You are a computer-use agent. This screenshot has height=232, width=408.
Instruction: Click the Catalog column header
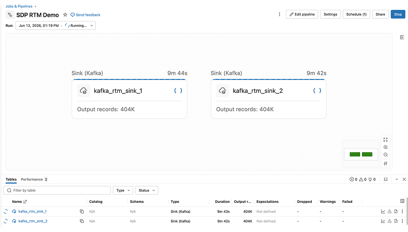[x=96, y=201]
